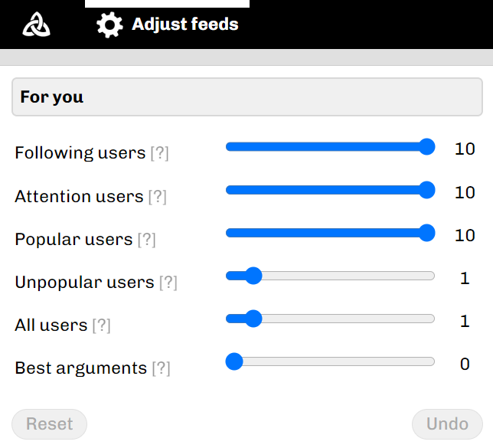Click the For you feed header

point(247,97)
